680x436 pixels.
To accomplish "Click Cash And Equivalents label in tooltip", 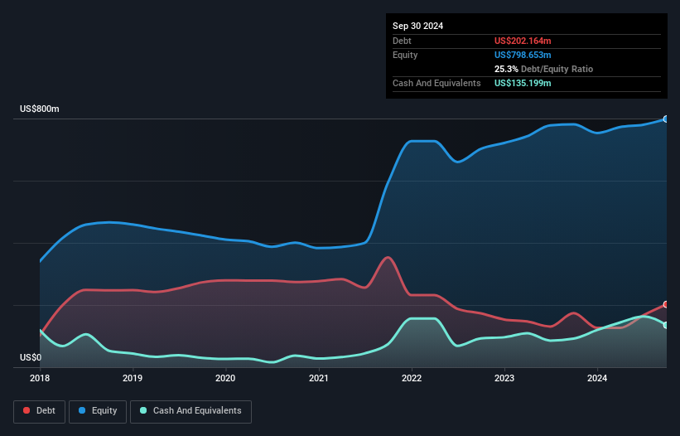I will pos(436,83).
